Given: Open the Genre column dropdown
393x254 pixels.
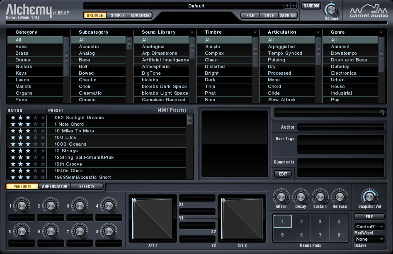Looking at the screenshot, I should click(x=381, y=32).
